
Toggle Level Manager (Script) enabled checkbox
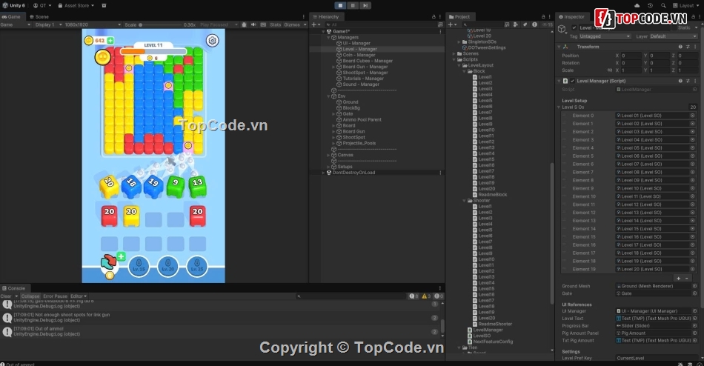click(572, 81)
